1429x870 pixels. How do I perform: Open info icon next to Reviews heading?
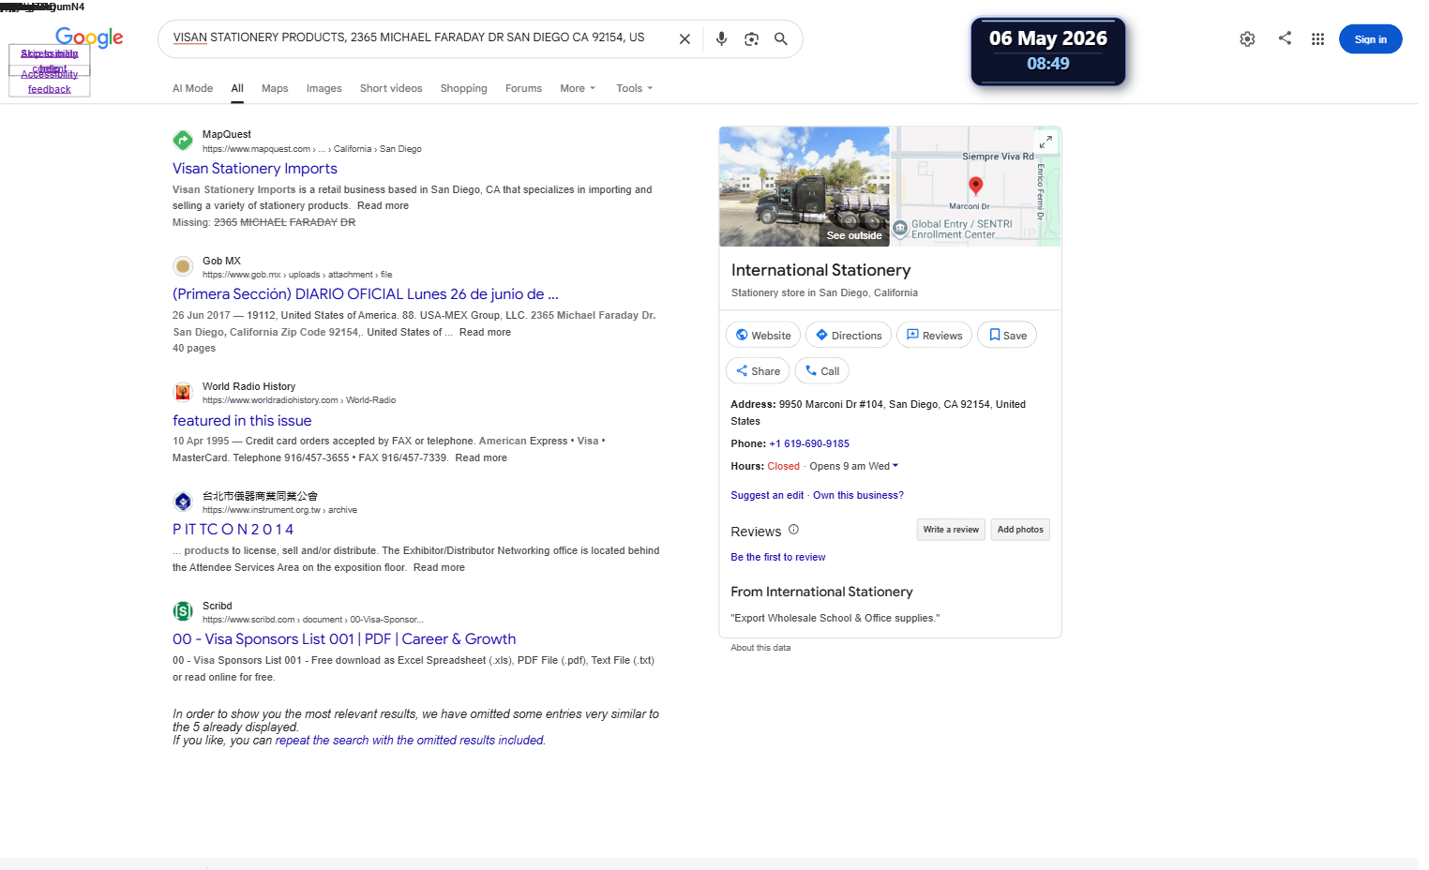tap(793, 530)
